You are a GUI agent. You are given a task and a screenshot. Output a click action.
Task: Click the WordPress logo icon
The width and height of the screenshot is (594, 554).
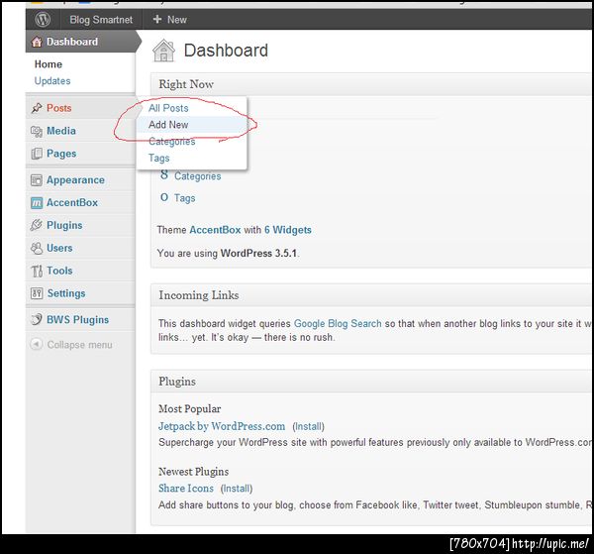click(x=43, y=20)
